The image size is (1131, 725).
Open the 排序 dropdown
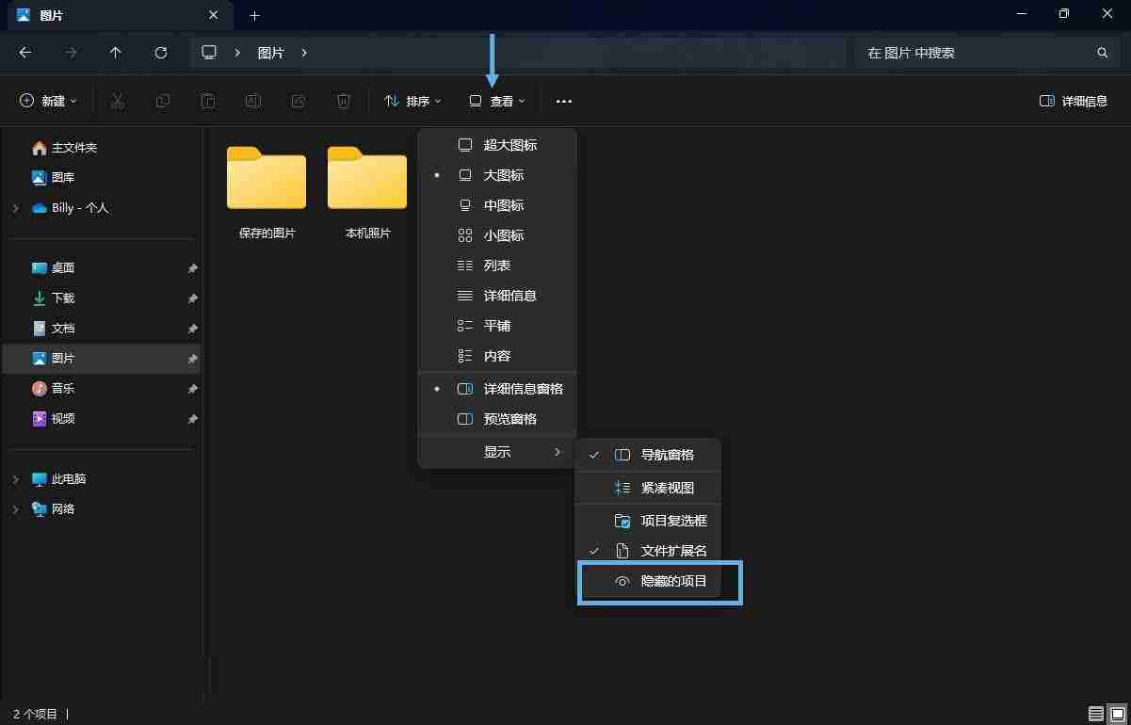(412, 101)
